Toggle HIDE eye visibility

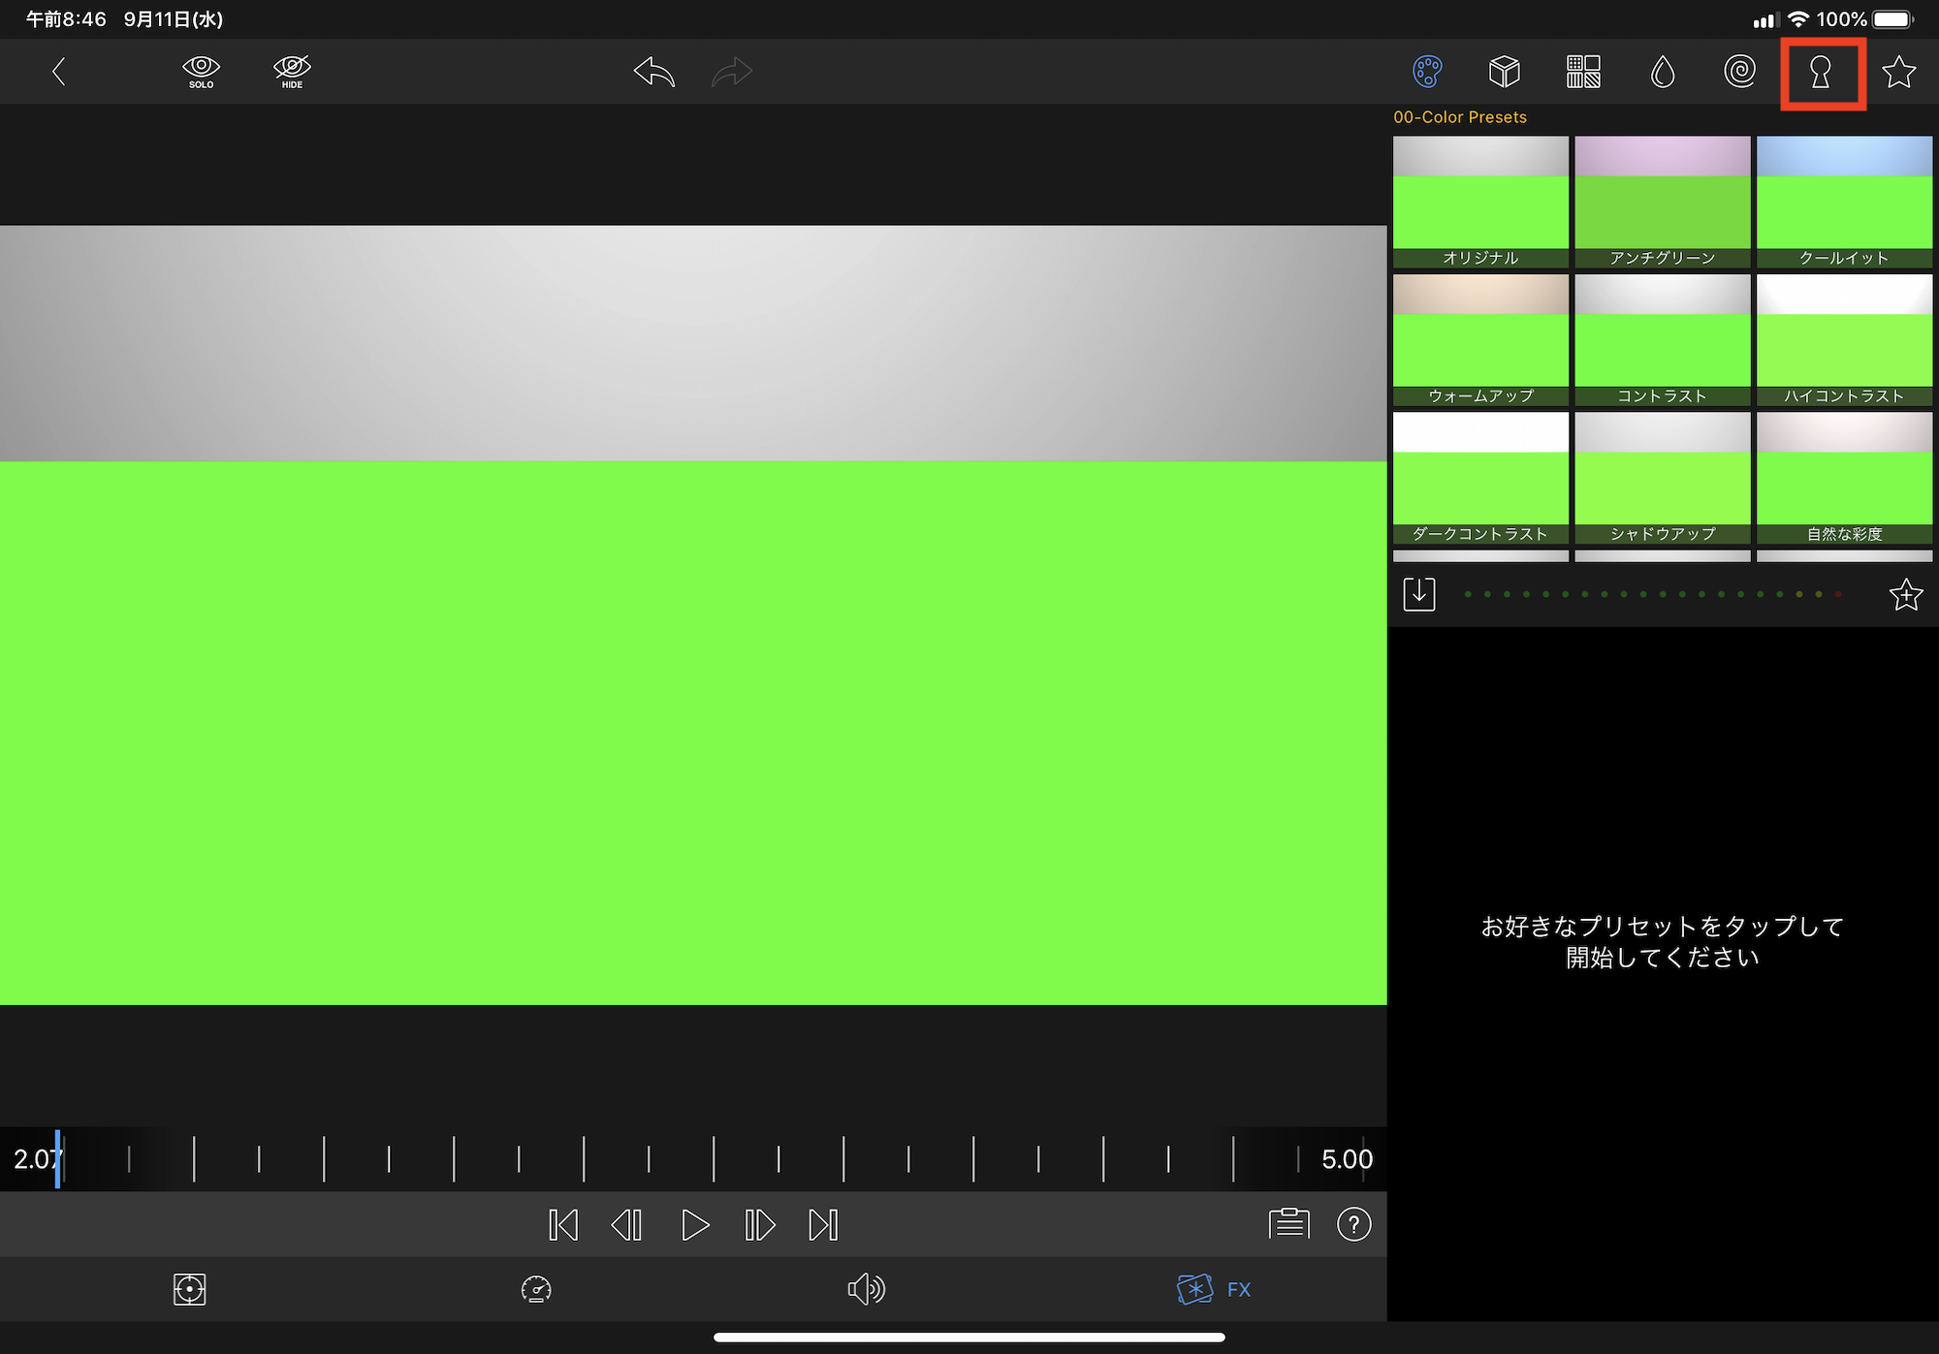tap(292, 71)
